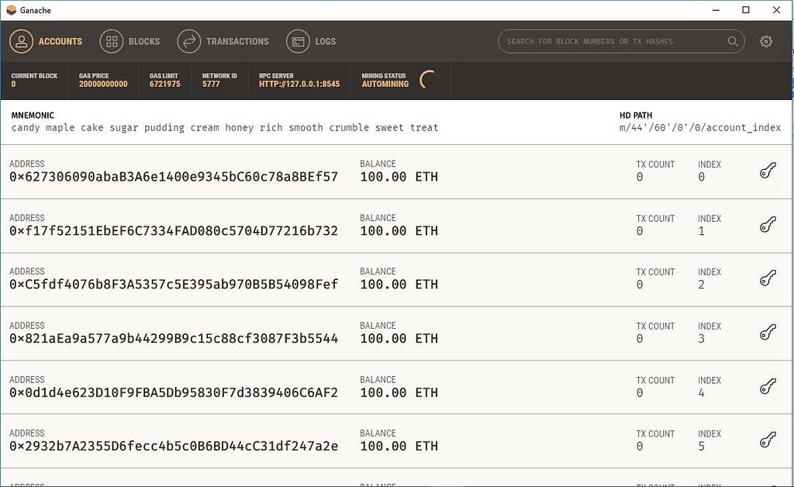The height and width of the screenshot is (487, 794).
Task: Click the mnemonic phrase starting with candy maple
Action: [x=225, y=128]
